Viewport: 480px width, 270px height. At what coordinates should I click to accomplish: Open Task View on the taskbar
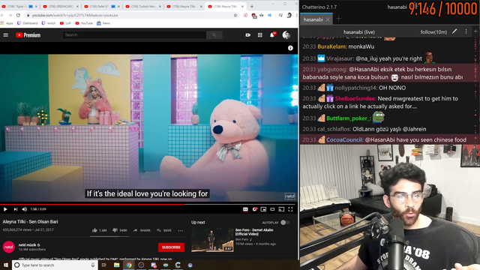coord(104,265)
